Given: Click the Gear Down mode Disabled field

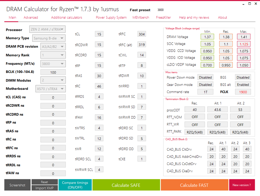Looking at the screenshot, I should (x=205, y=85).
